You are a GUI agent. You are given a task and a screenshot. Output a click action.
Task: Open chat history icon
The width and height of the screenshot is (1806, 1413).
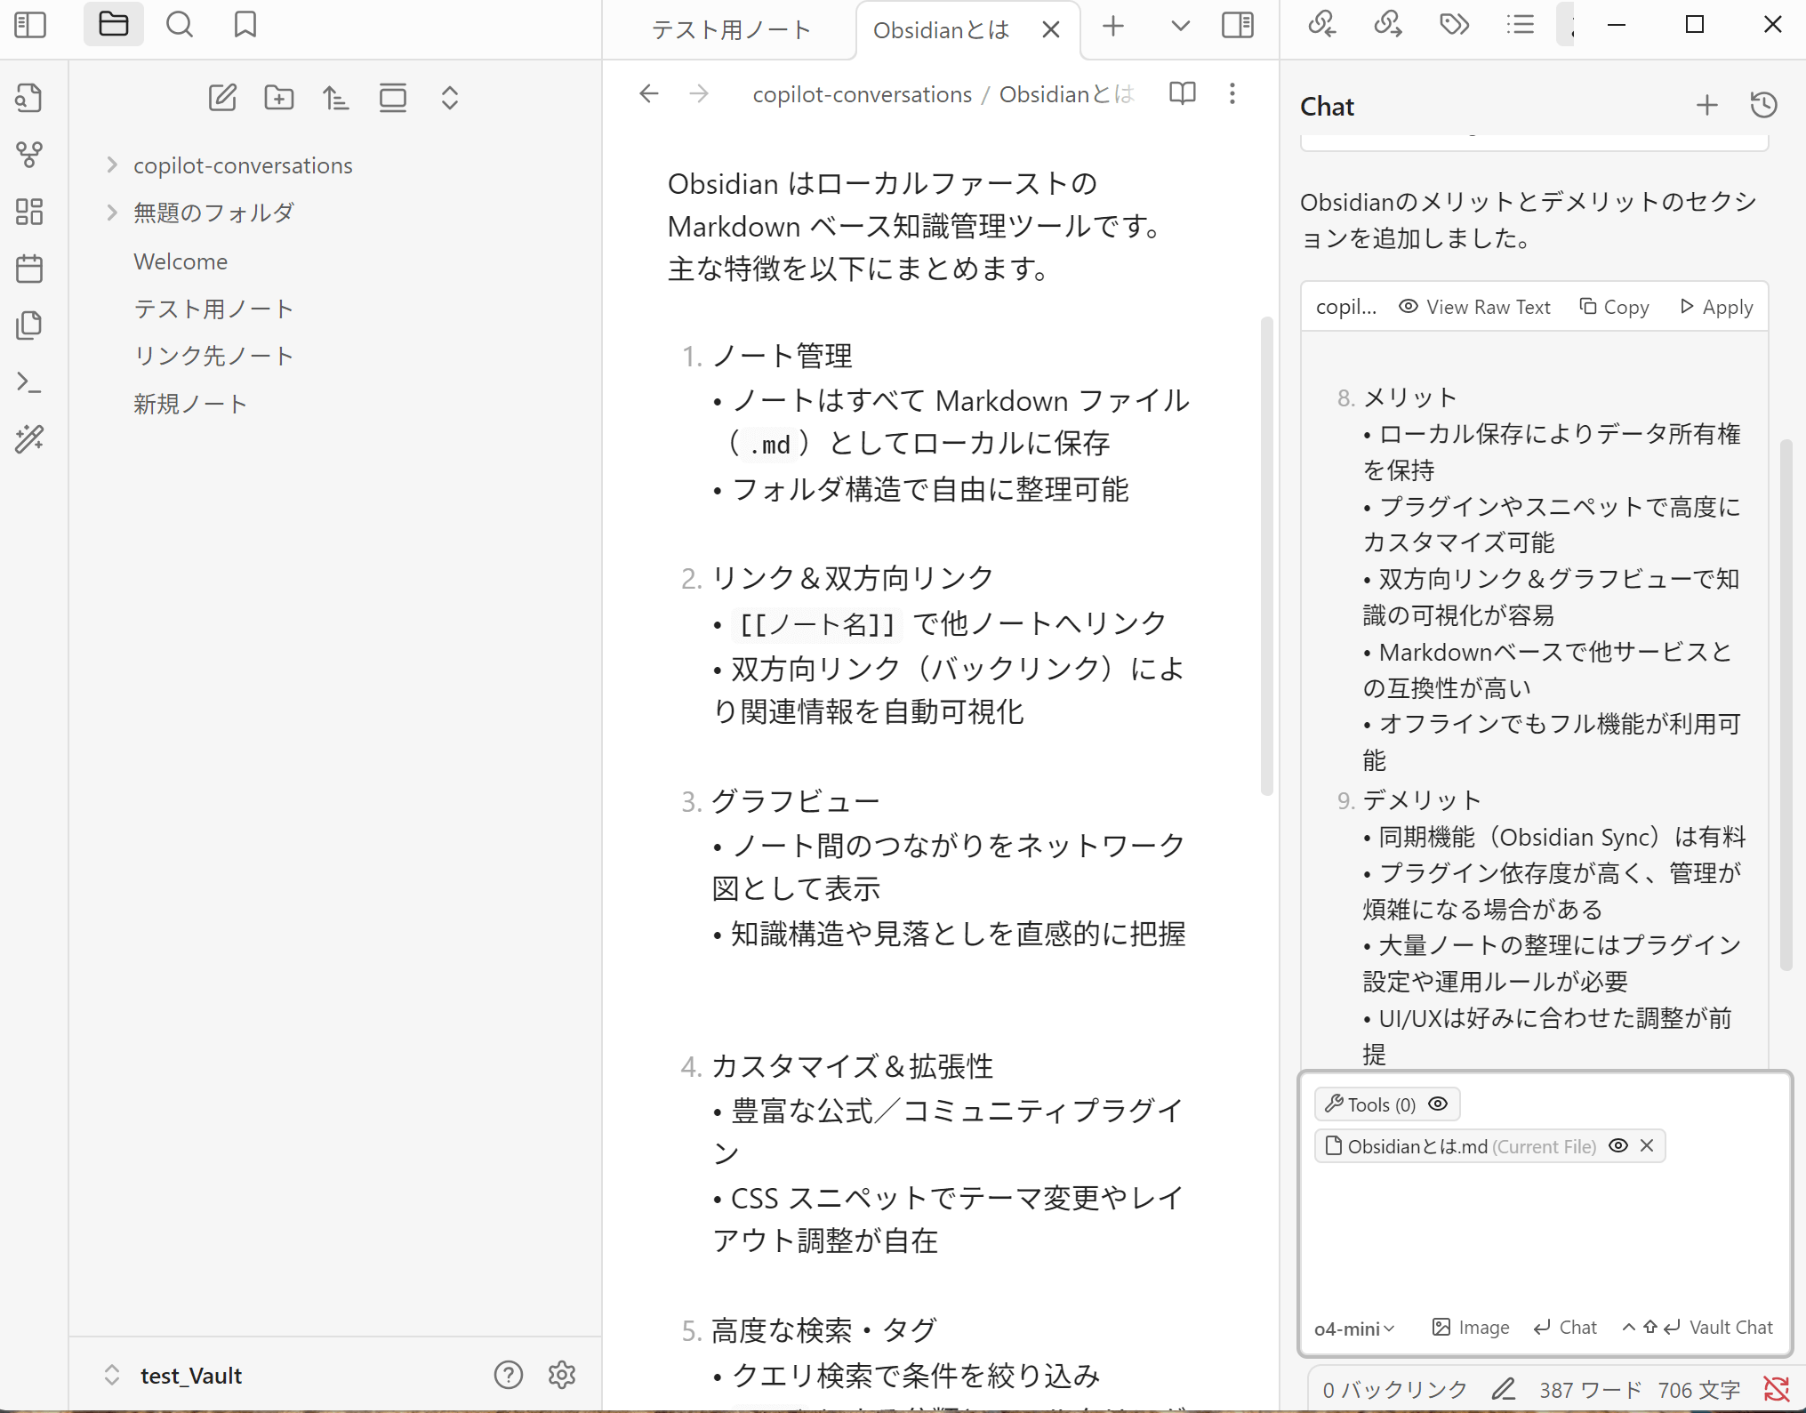pos(1764,106)
